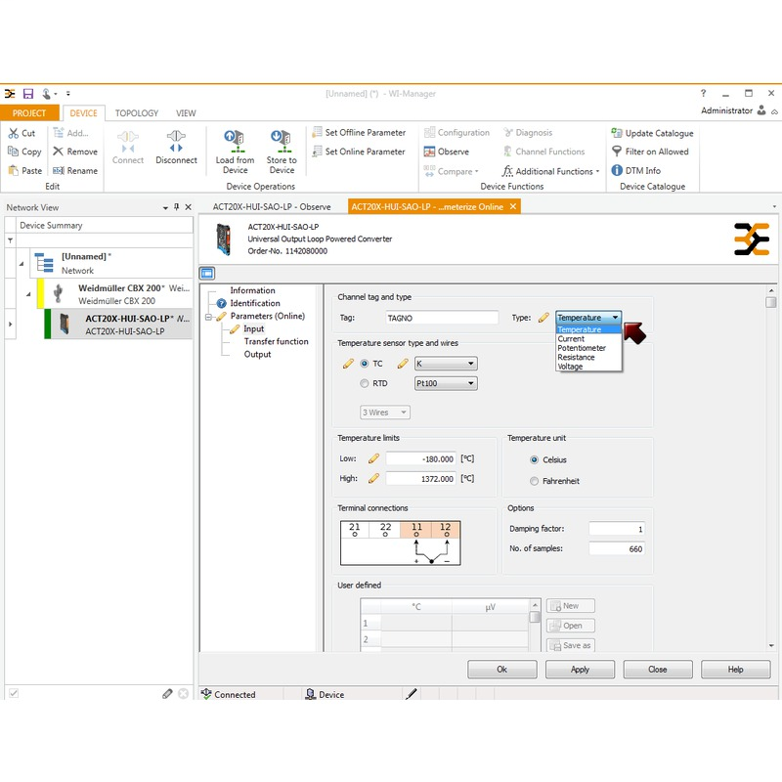Select Celsius temperature unit
Image resolution: width=782 pixels, height=782 pixels.
[534, 459]
